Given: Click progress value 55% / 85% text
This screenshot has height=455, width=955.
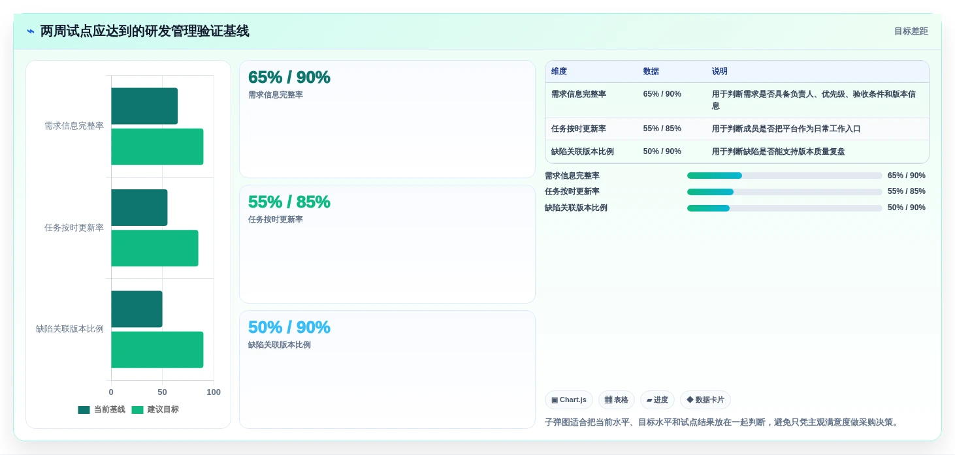Looking at the screenshot, I should (x=907, y=191).
